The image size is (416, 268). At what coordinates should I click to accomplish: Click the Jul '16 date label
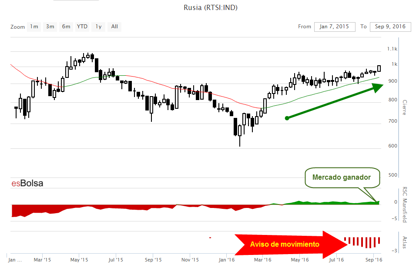click(336, 260)
